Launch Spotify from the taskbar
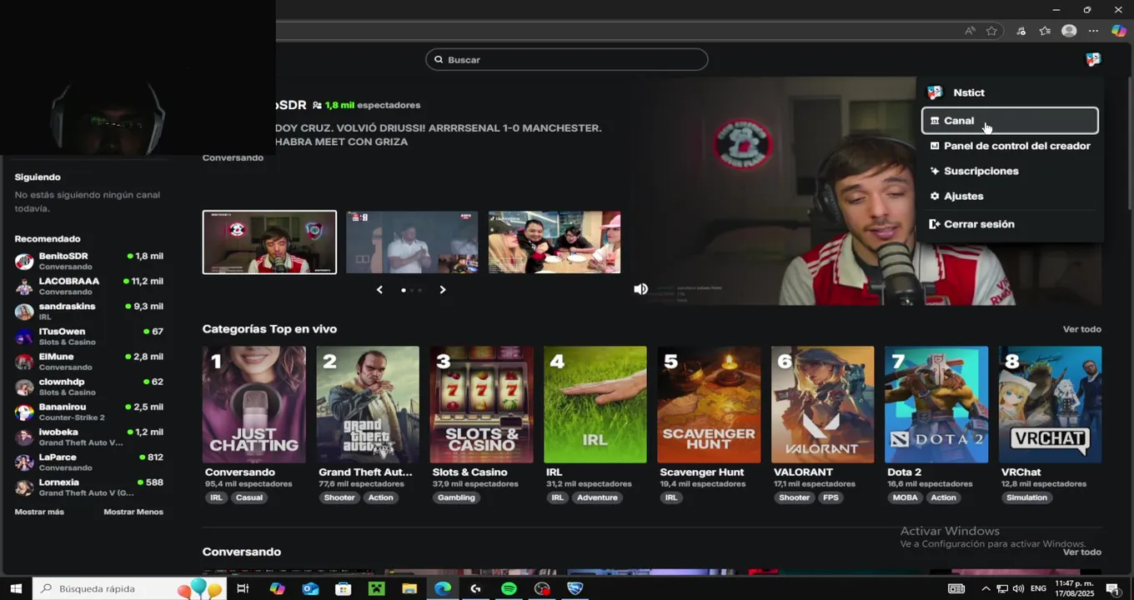This screenshot has height=600, width=1134. point(509,588)
